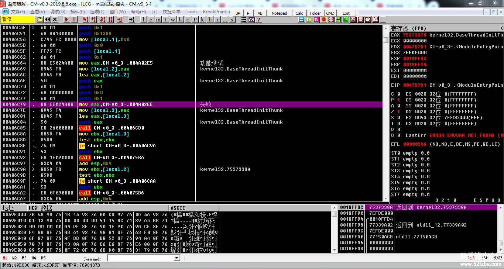Click the arrow in the registers (FPU) header
The width and height of the screenshot is (504, 269).
coord(501,28)
